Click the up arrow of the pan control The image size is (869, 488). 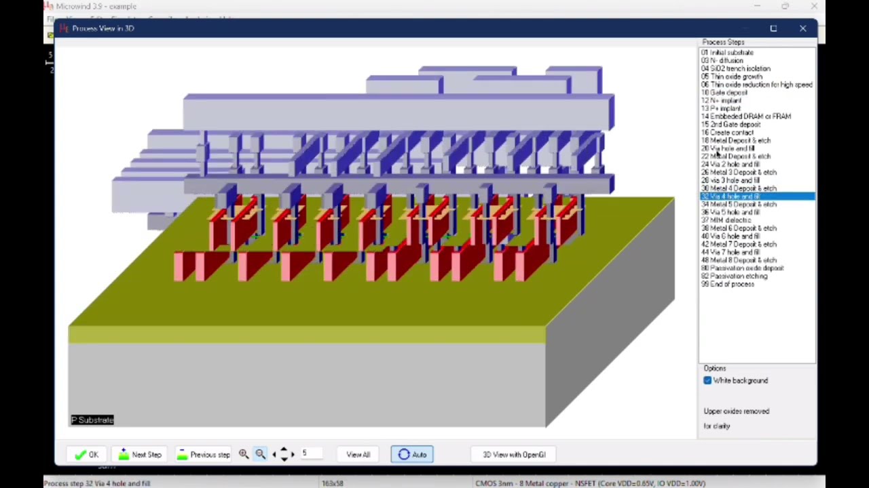pyautogui.click(x=284, y=450)
